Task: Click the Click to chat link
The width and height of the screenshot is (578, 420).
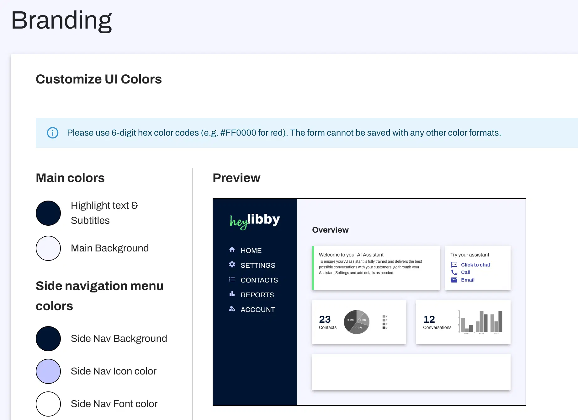Action: (475, 265)
